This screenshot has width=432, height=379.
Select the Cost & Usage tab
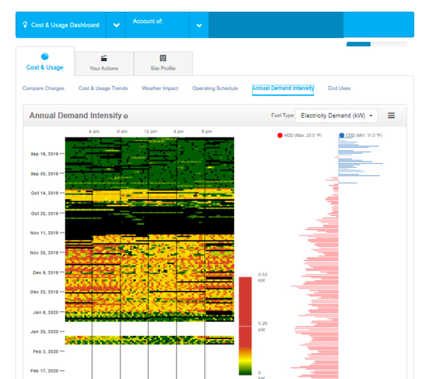click(45, 62)
